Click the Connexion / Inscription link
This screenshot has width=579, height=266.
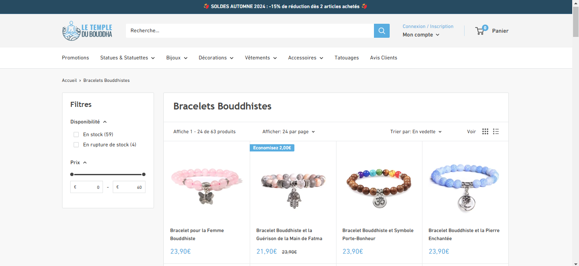tap(428, 26)
